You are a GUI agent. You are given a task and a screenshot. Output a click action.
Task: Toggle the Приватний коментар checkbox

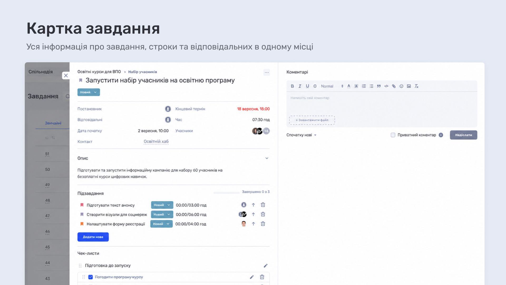pyautogui.click(x=393, y=135)
